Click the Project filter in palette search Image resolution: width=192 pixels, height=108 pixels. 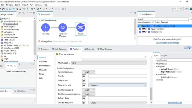[x=157, y=22]
